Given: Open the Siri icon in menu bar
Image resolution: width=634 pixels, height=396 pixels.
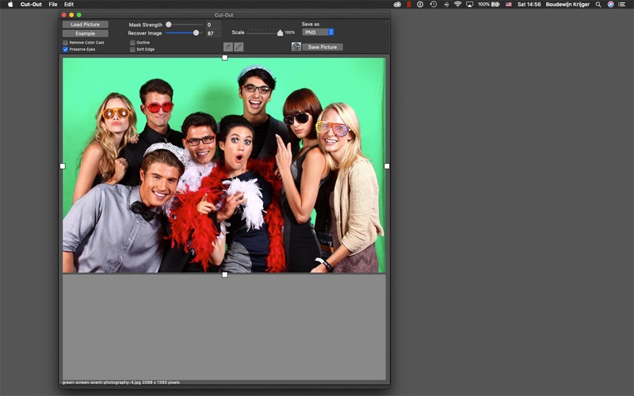Looking at the screenshot, I should [610, 4].
